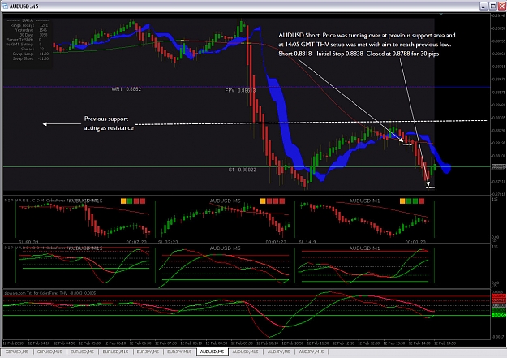This screenshot has width=507, height=358.
Task: Switch to the AUDJPY,M15 chart tab
Action: click(311, 352)
